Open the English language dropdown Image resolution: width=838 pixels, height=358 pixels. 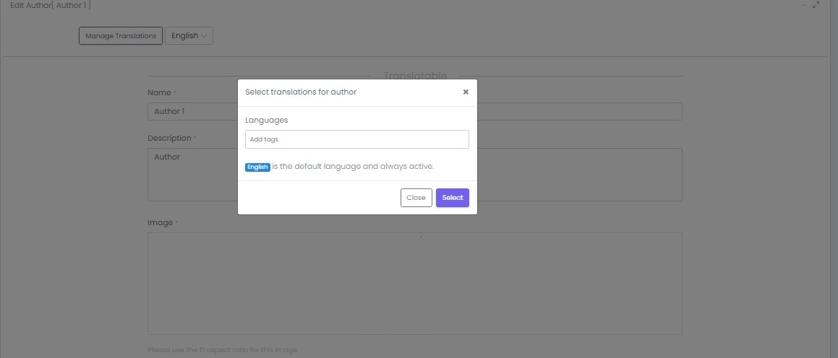coord(189,36)
